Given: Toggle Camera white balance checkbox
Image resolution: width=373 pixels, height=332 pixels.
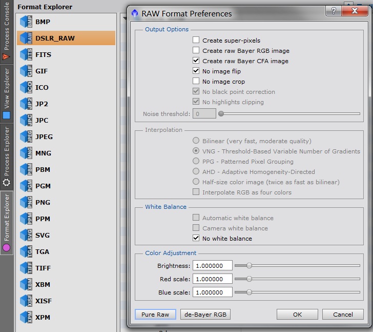Looking at the screenshot, I should click(x=196, y=228).
